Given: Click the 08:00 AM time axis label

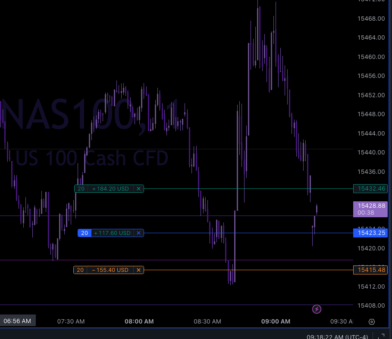Looking at the screenshot, I should [139, 321].
